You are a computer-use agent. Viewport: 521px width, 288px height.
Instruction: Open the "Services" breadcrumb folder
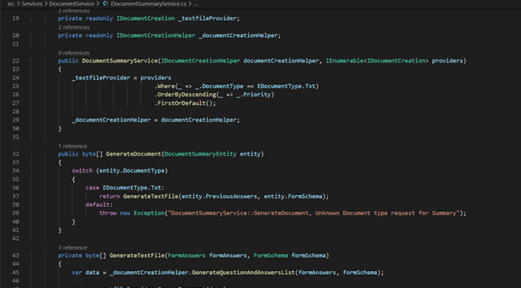tap(32, 4)
